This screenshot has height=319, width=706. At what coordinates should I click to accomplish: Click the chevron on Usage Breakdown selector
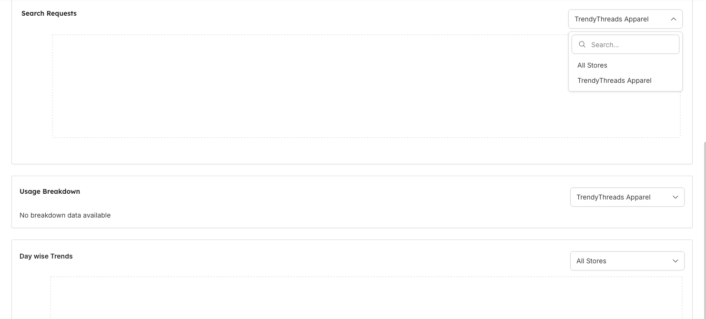click(675, 197)
